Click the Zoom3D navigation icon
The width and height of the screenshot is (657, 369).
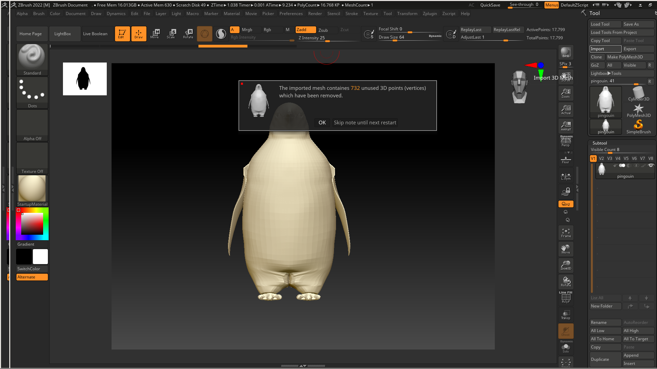(566, 265)
